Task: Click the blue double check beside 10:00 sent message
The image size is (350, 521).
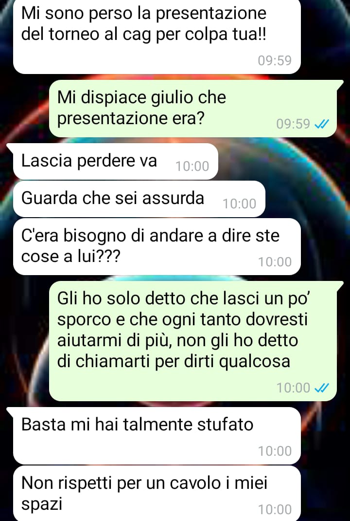Action: [x=321, y=388]
